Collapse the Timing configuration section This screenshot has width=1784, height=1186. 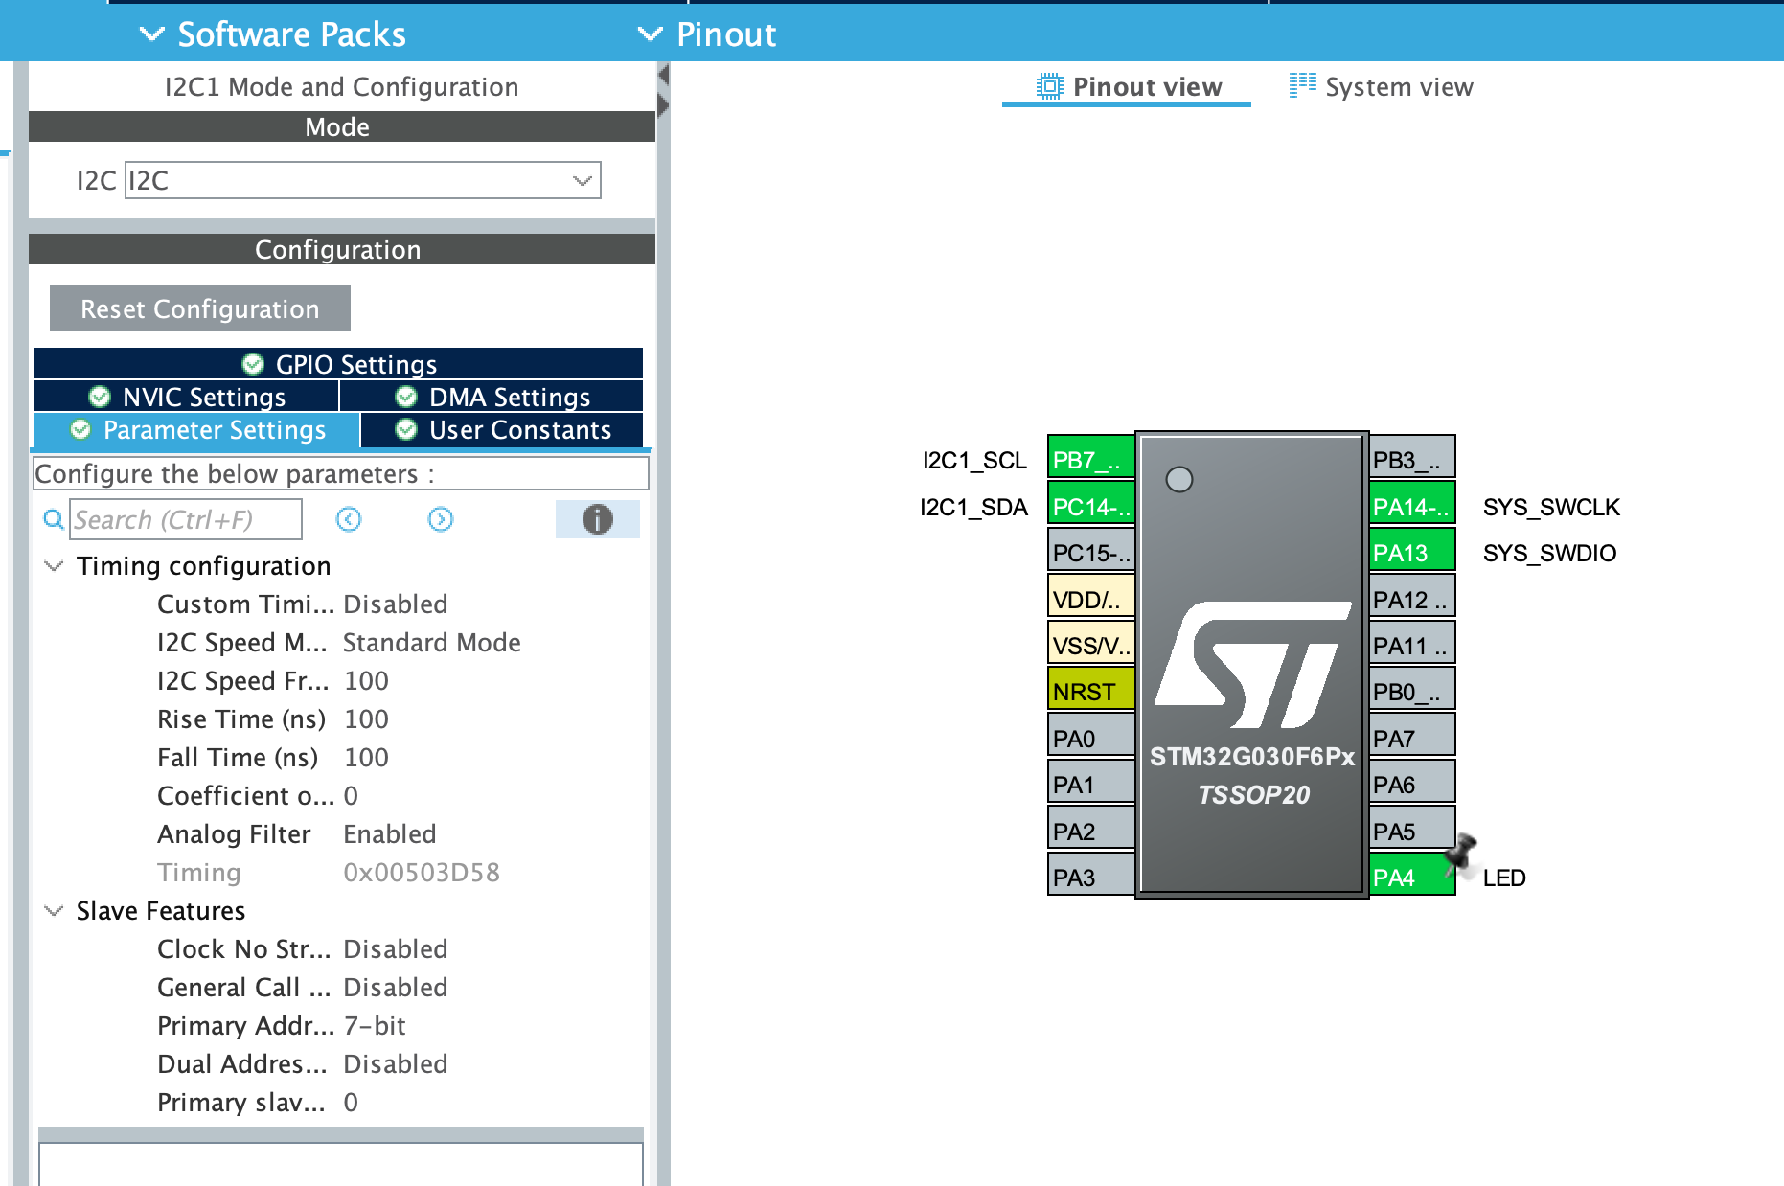tap(53, 565)
